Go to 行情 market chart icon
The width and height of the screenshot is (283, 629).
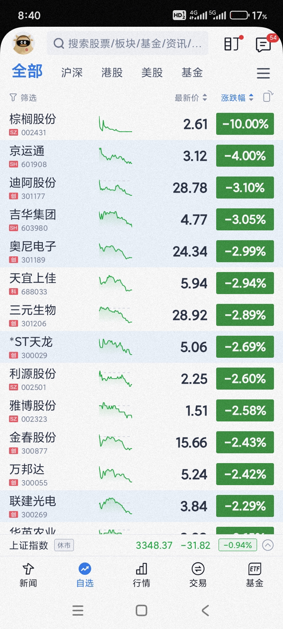(x=141, y=575)
